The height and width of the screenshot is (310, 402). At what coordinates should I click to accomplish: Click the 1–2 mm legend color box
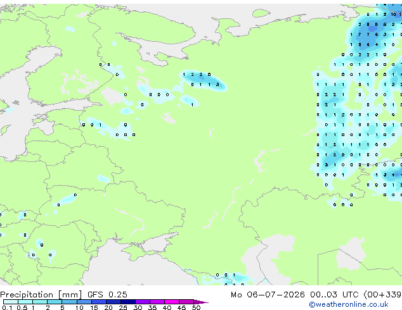coord(40,302)
